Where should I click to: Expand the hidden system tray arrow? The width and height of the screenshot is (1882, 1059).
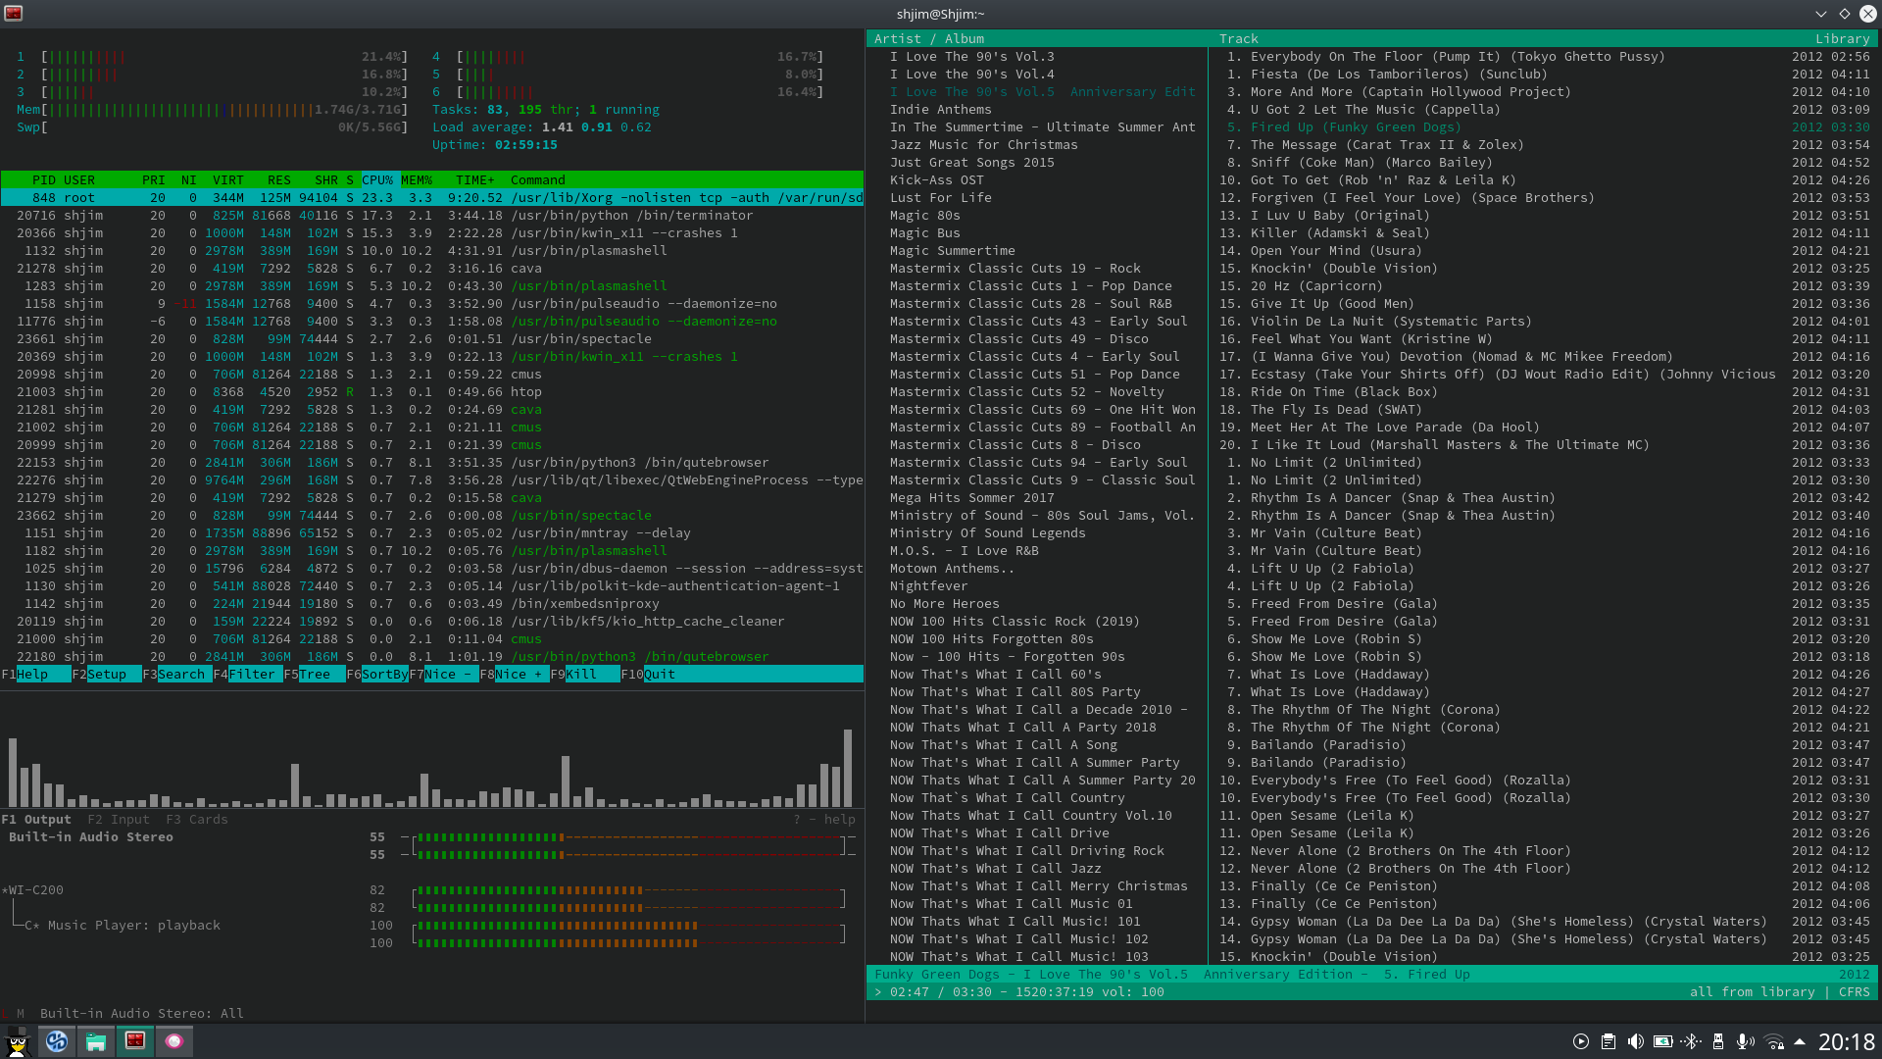point(1800,1042)
